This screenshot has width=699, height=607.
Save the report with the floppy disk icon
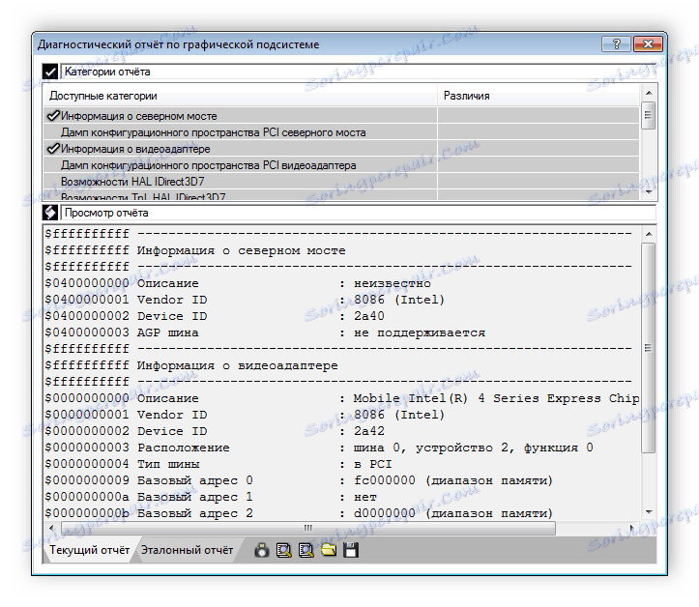pos(351,550)
